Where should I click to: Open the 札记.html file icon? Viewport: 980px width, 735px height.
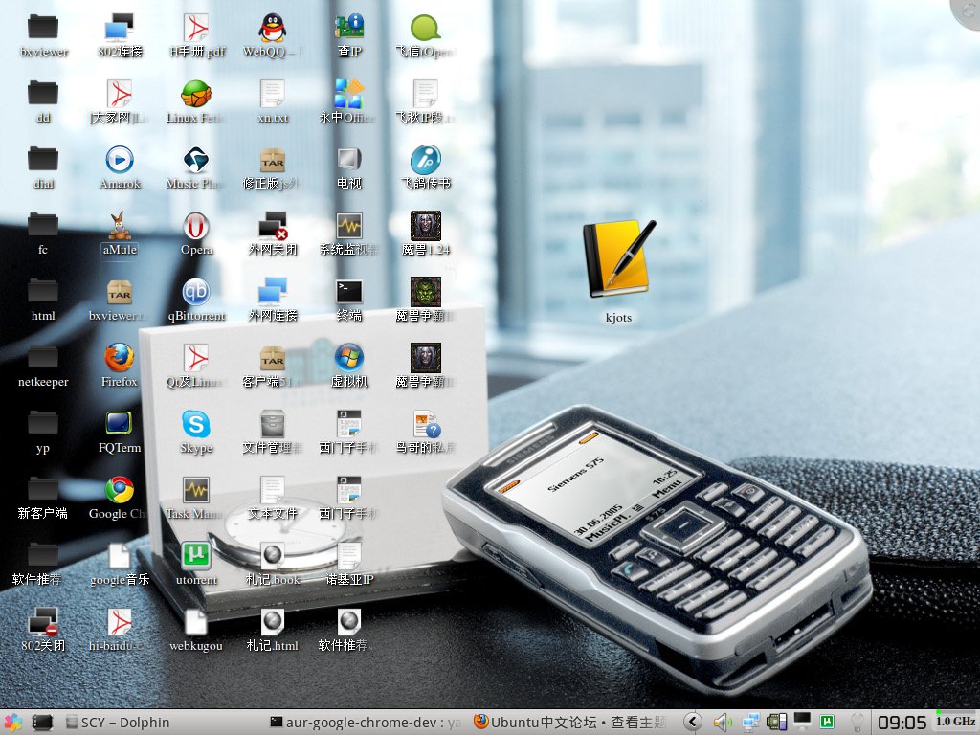(x=273, y=622)
